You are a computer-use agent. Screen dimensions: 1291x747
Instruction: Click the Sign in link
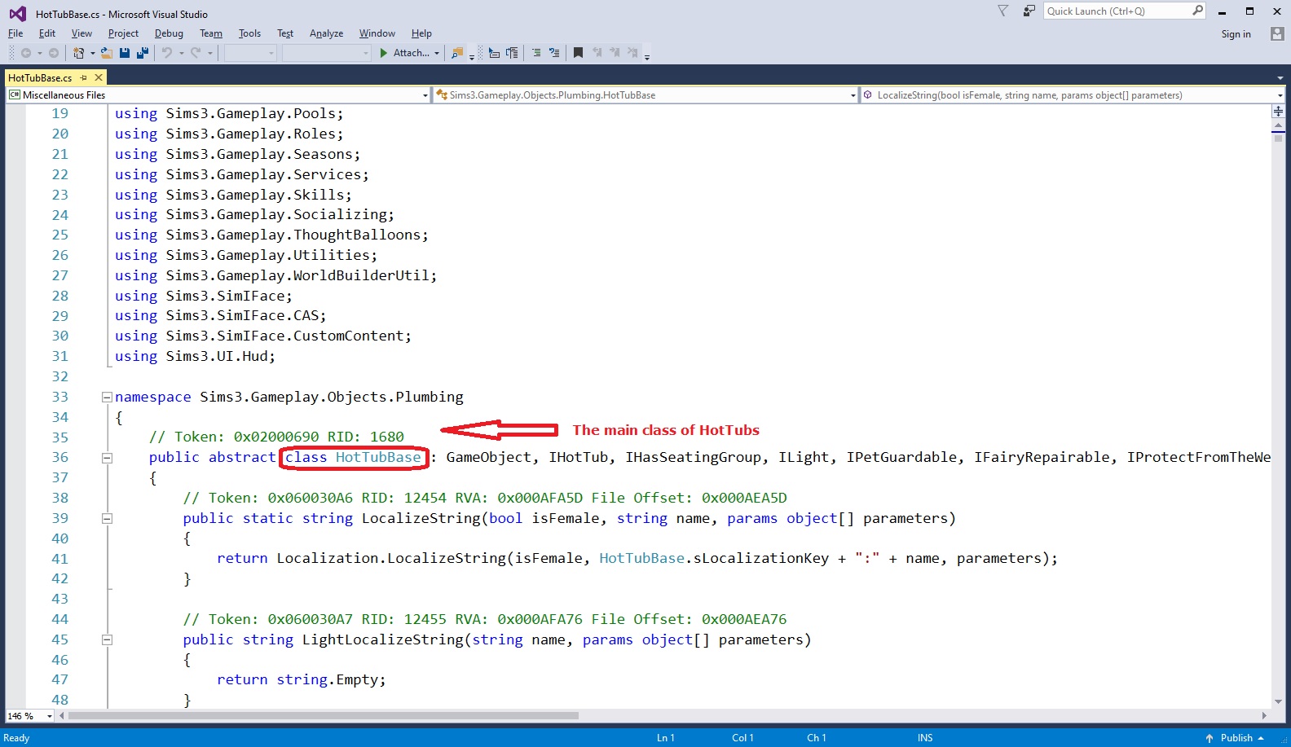pos(1236,34)
